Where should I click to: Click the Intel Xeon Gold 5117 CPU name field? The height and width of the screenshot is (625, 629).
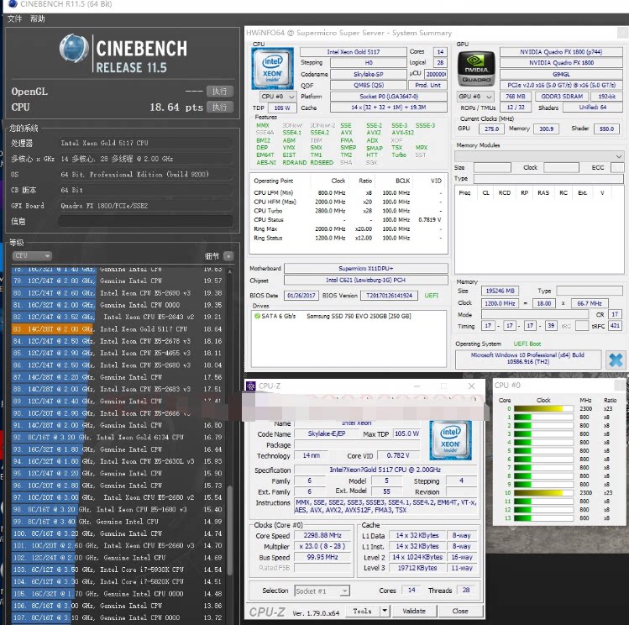click(x=353, y=52)
